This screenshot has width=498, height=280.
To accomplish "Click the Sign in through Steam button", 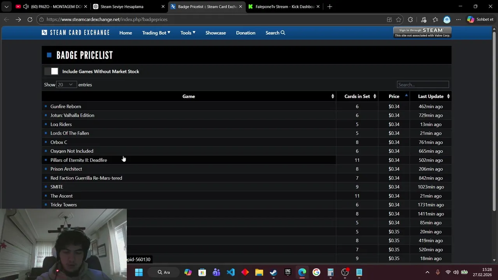I will pyautogui.click(x=422, y=32).
